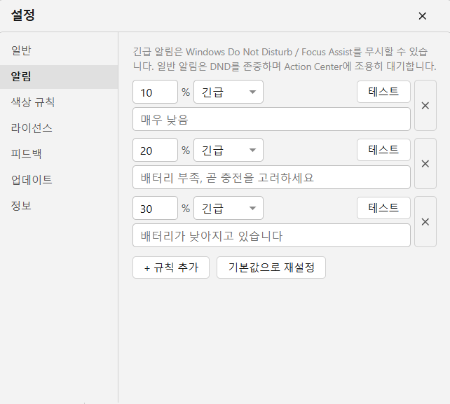Add a new rule with 규칙 추가
The image size is (450, 404).
pyautogui.click(x=171, y=267)
